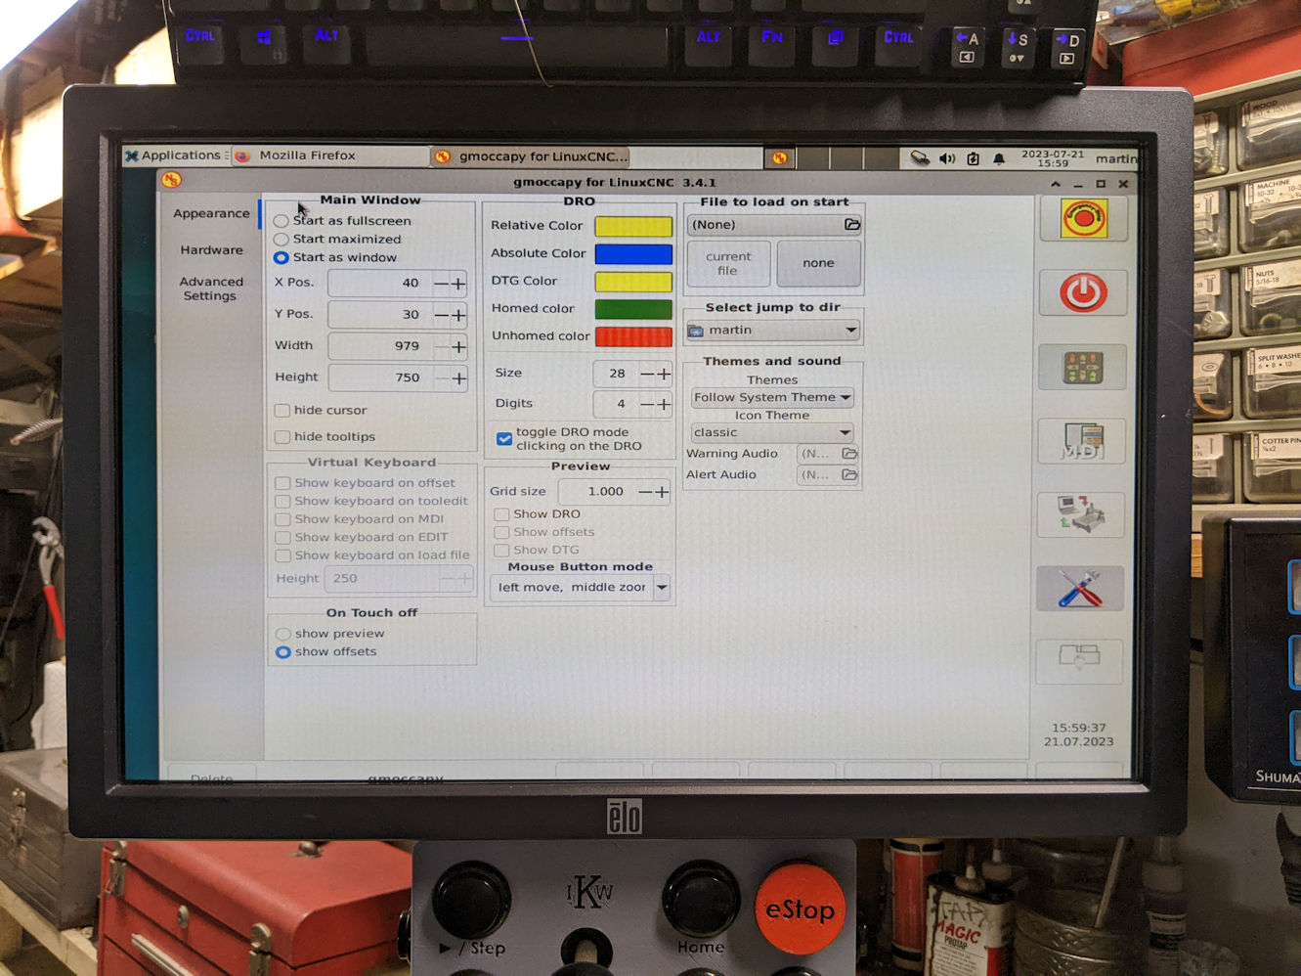1301x976 pixels.
Task: Open Themes dropdown Follow System Theme
Action: 772,397
